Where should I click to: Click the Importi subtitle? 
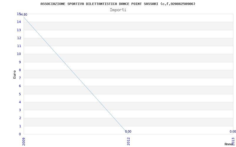(x=118, y=10)
